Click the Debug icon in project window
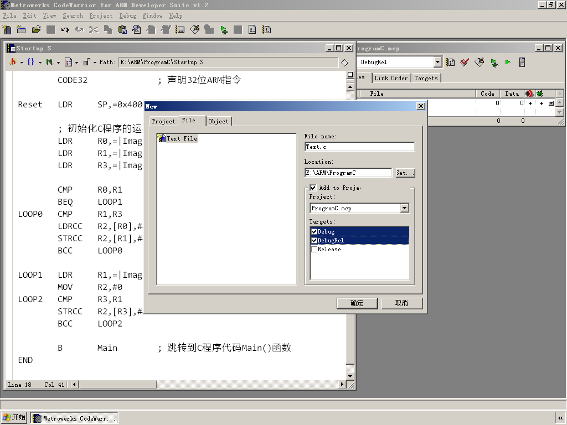 (x=494, y=62)
